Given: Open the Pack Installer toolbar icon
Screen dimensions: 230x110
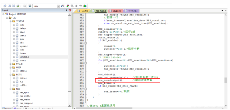Looking at the screenshot, I should 85,6.
